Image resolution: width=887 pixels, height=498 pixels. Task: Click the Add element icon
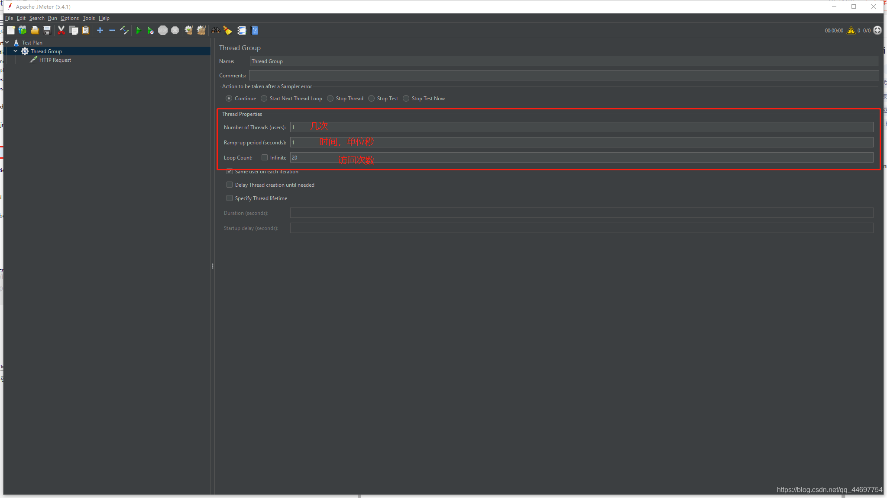tap(100, 30)
